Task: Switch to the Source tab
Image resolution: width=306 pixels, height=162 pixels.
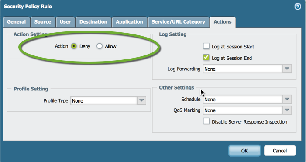Action: pos(43,22)
